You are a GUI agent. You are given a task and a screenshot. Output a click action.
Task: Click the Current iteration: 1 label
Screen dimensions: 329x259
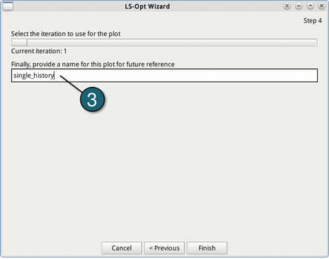39,51
